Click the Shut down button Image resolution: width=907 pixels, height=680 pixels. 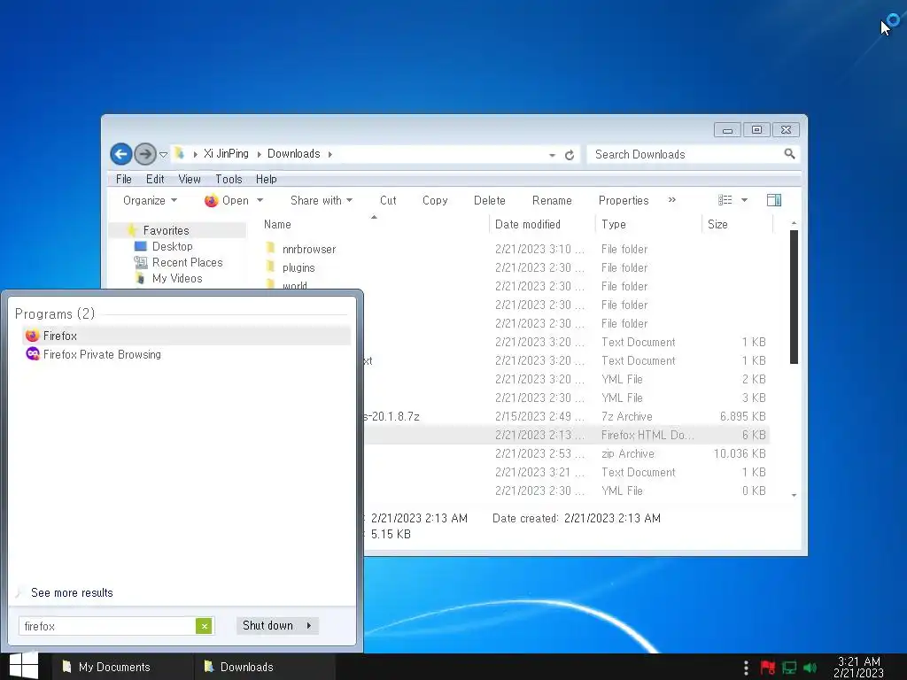tap(267, 626)
